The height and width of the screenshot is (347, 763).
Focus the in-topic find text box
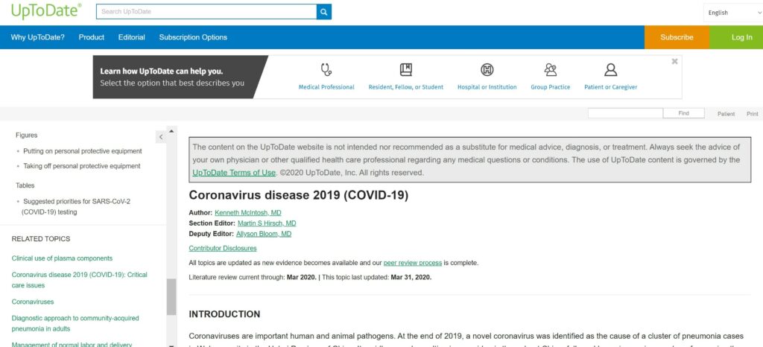(x=625, y=113)
